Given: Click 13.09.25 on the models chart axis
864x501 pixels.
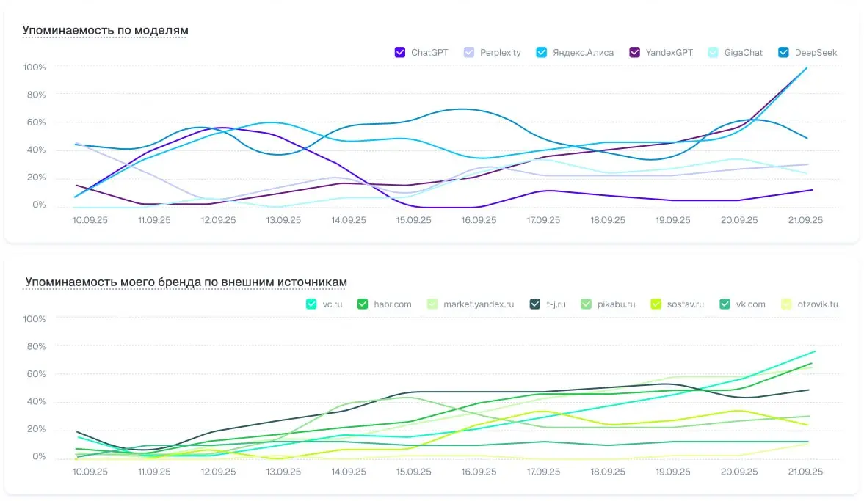Looking at the screenshot, I should [284, 220].
